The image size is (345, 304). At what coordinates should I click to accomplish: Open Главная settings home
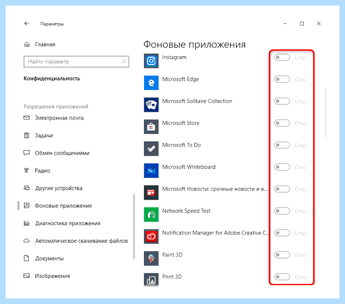coord(45,44)
